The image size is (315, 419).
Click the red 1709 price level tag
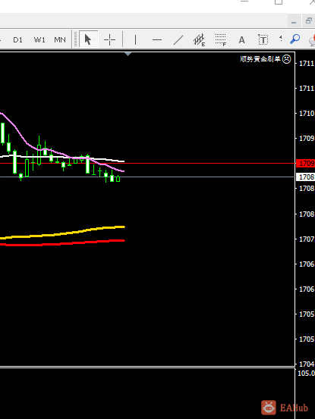click(305, 163)
